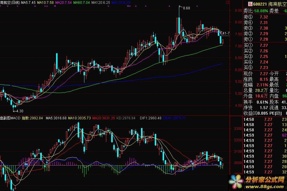Select the DEA1:2975.71 label
287x191 pixels.
point(174,118)
